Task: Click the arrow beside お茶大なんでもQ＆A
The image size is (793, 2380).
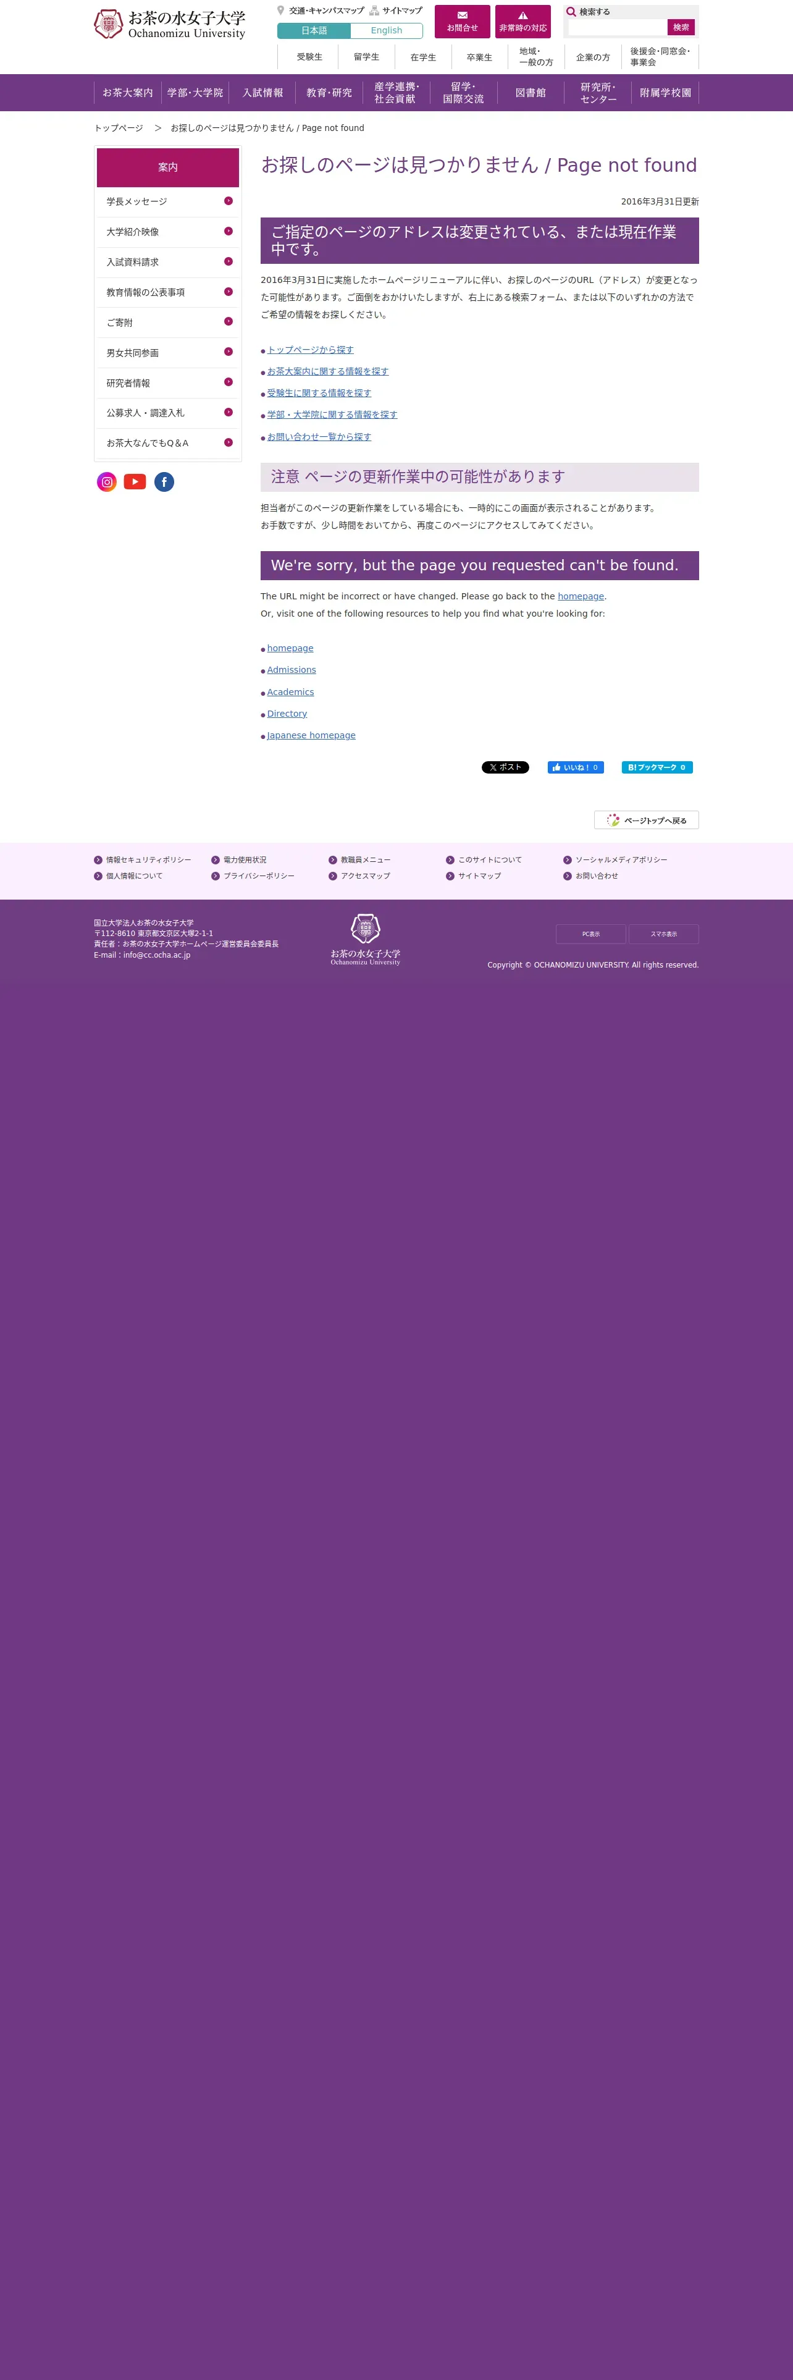Action: [x=228, y=442]
